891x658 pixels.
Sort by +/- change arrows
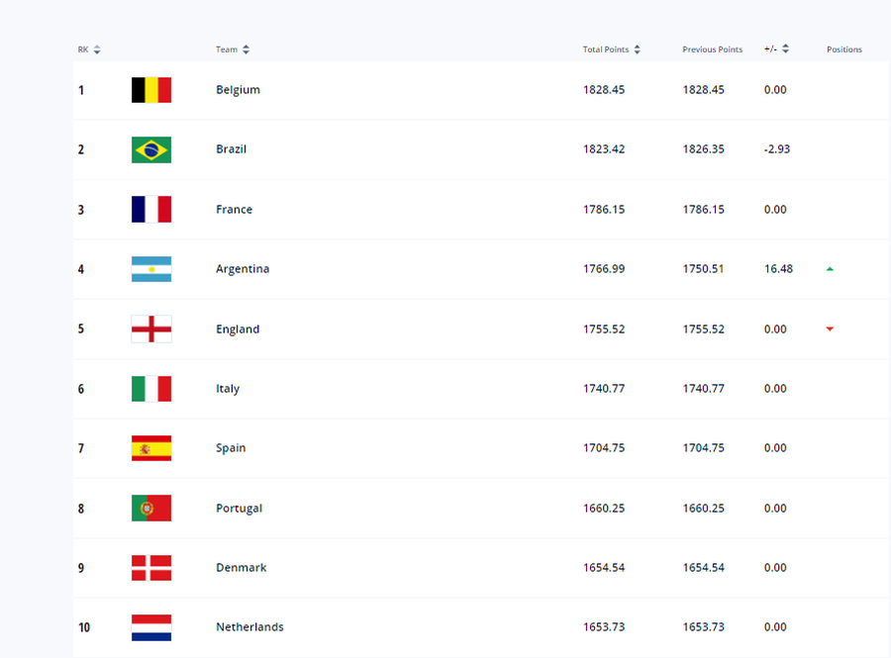click(x=785, y=48)
